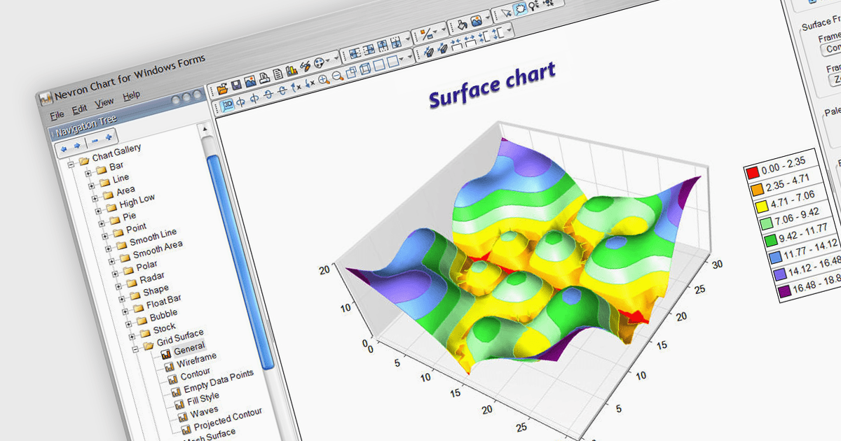
Task: Click the Zoom In magnifier icon
Action: [324, 80]
